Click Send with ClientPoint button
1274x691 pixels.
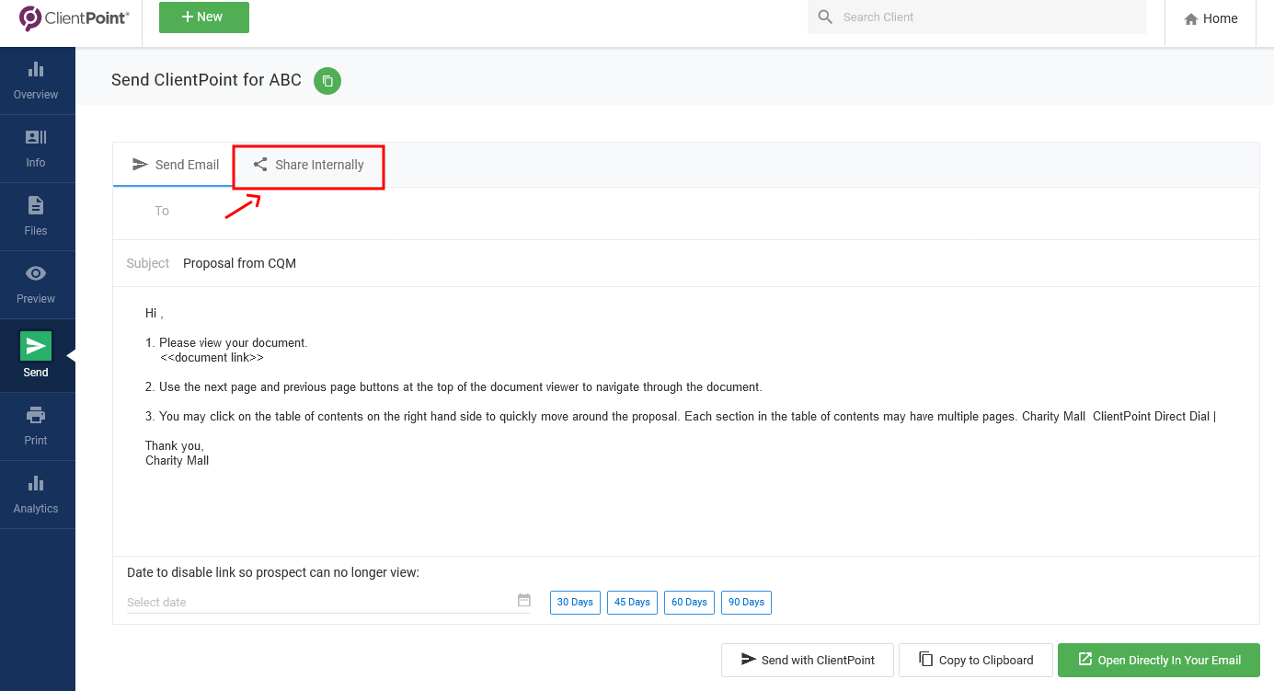tap(807, 660)
